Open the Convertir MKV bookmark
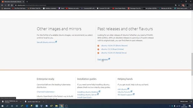 tap(88, 8)
